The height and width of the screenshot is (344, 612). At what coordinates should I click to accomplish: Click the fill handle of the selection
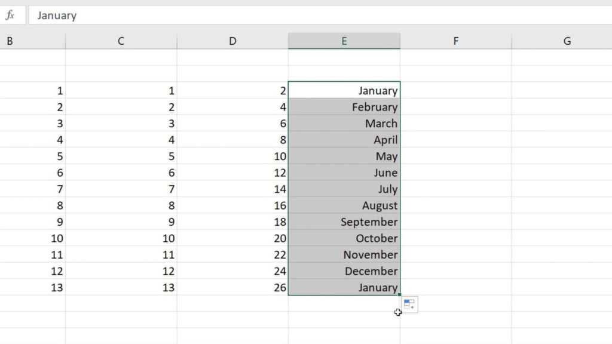pyautogui.click(x=400, y=295)
